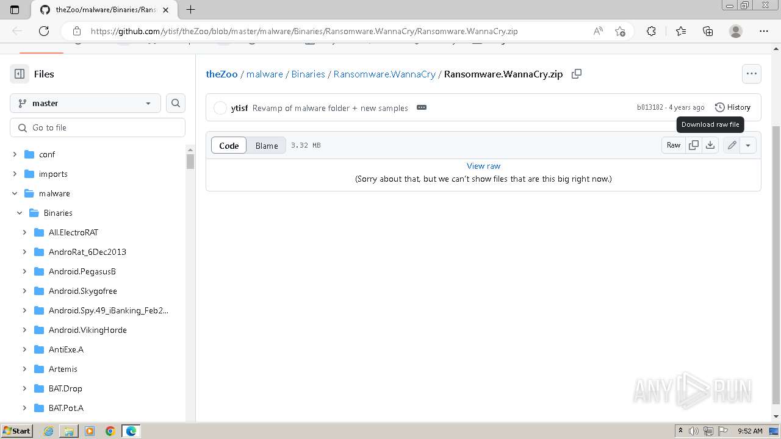Open the Windows Start menu
The image size is (781, 439).
(x=16, y=431)
